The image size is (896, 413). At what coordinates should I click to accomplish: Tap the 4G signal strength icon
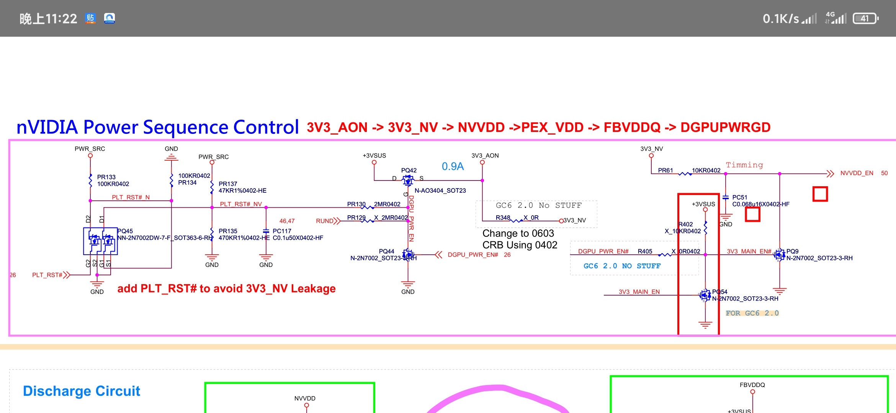pyautogui.click(x=836, y=18)
